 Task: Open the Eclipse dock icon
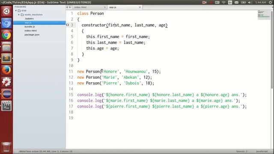(6, 94)
